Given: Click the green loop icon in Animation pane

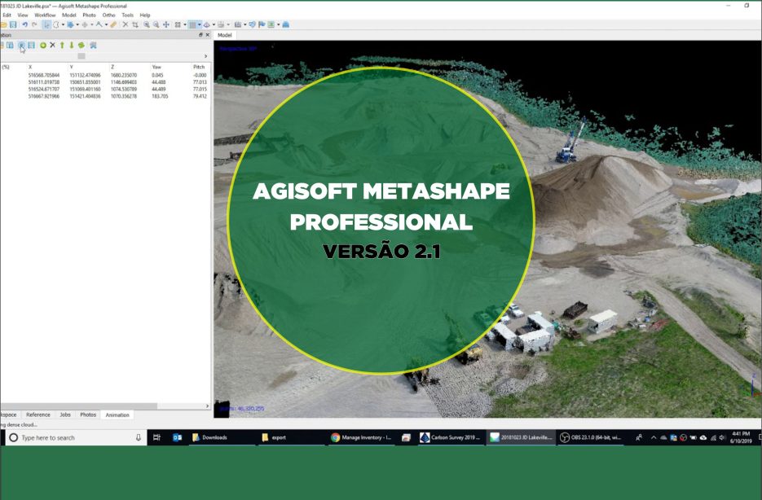Looking at the screenshot, I should (x=81, y=45).
